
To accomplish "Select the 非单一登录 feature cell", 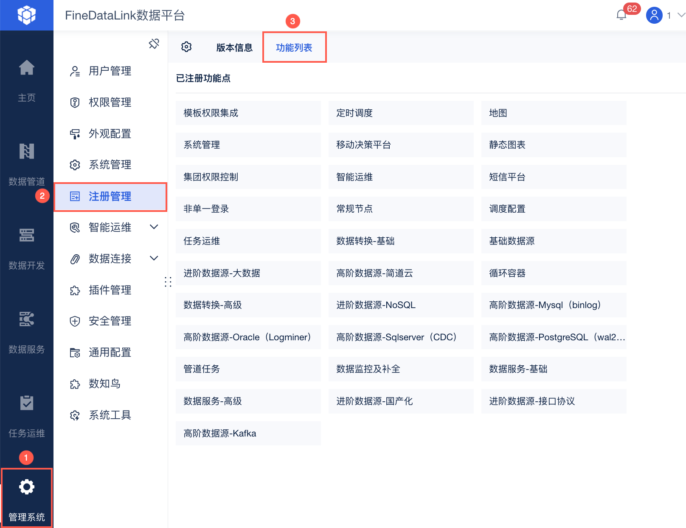I will 248,209.
